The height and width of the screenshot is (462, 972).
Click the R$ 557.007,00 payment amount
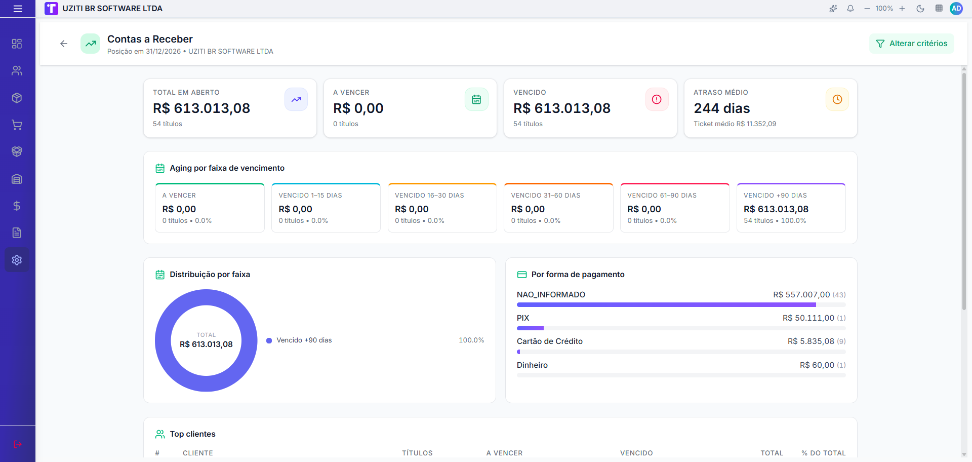coord(801,295)
